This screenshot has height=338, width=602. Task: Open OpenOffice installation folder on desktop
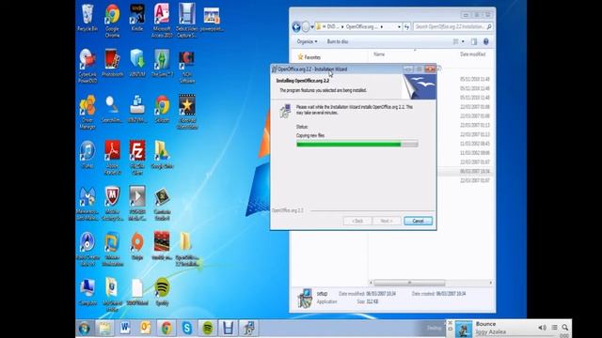(187, 249)
